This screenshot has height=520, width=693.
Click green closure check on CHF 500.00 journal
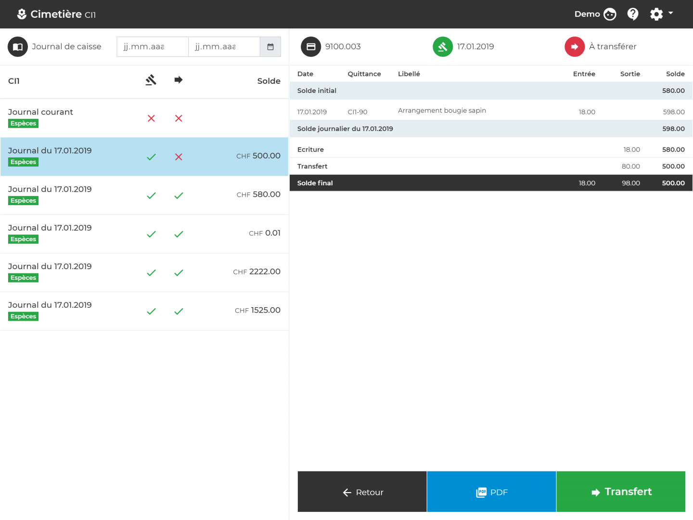click(x=151, y=157)
